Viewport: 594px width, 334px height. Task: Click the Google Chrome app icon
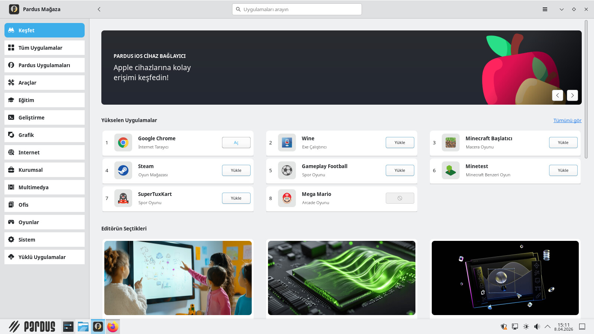tap(123, 143)
